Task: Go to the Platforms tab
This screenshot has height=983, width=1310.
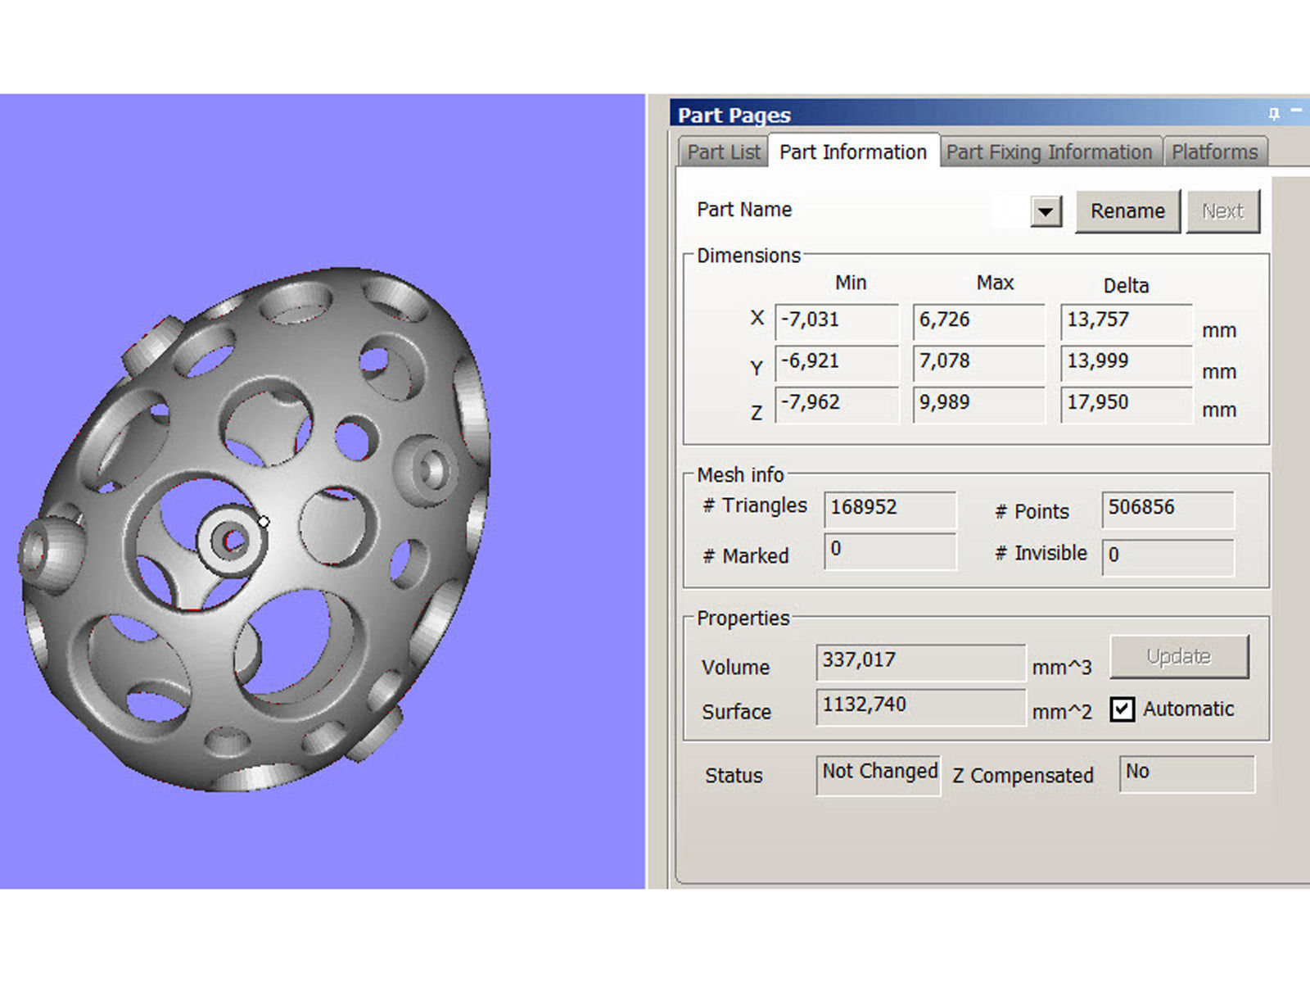Action: 1215,152
